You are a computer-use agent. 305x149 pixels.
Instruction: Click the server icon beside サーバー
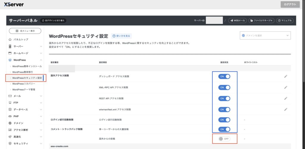(x=10, y=47)
